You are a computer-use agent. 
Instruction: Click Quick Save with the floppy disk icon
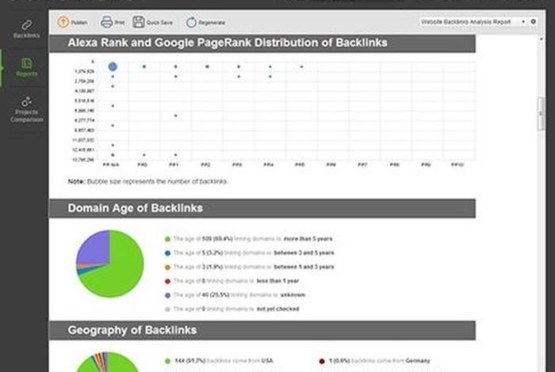153,22
